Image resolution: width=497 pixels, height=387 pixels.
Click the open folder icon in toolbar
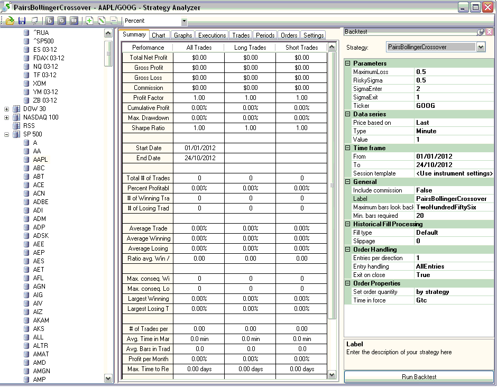pyautogui.click(x=10, y=21)
